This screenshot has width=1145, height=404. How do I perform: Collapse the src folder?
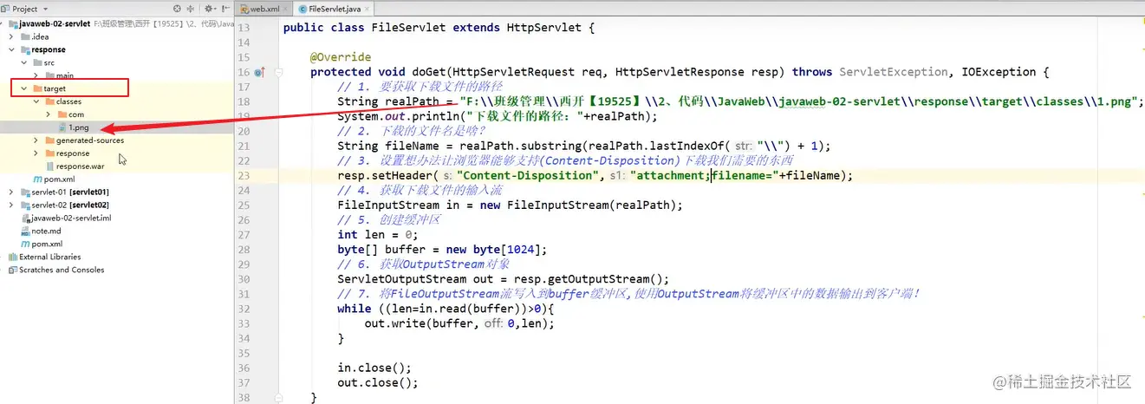click(25, 62)
